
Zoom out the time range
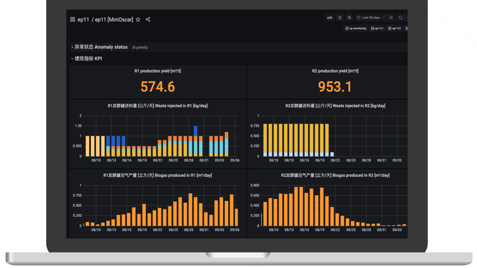391,17
